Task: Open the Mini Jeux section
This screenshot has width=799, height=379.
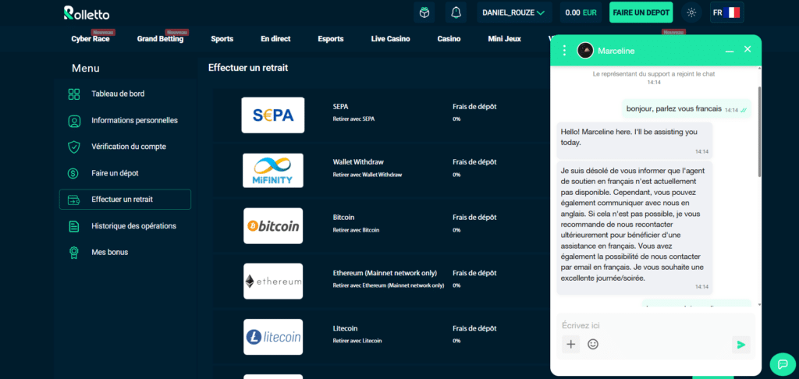Action: [505, 39]
